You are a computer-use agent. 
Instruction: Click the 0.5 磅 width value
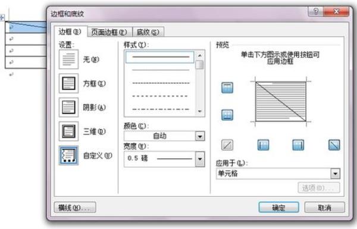click(138, 158)
